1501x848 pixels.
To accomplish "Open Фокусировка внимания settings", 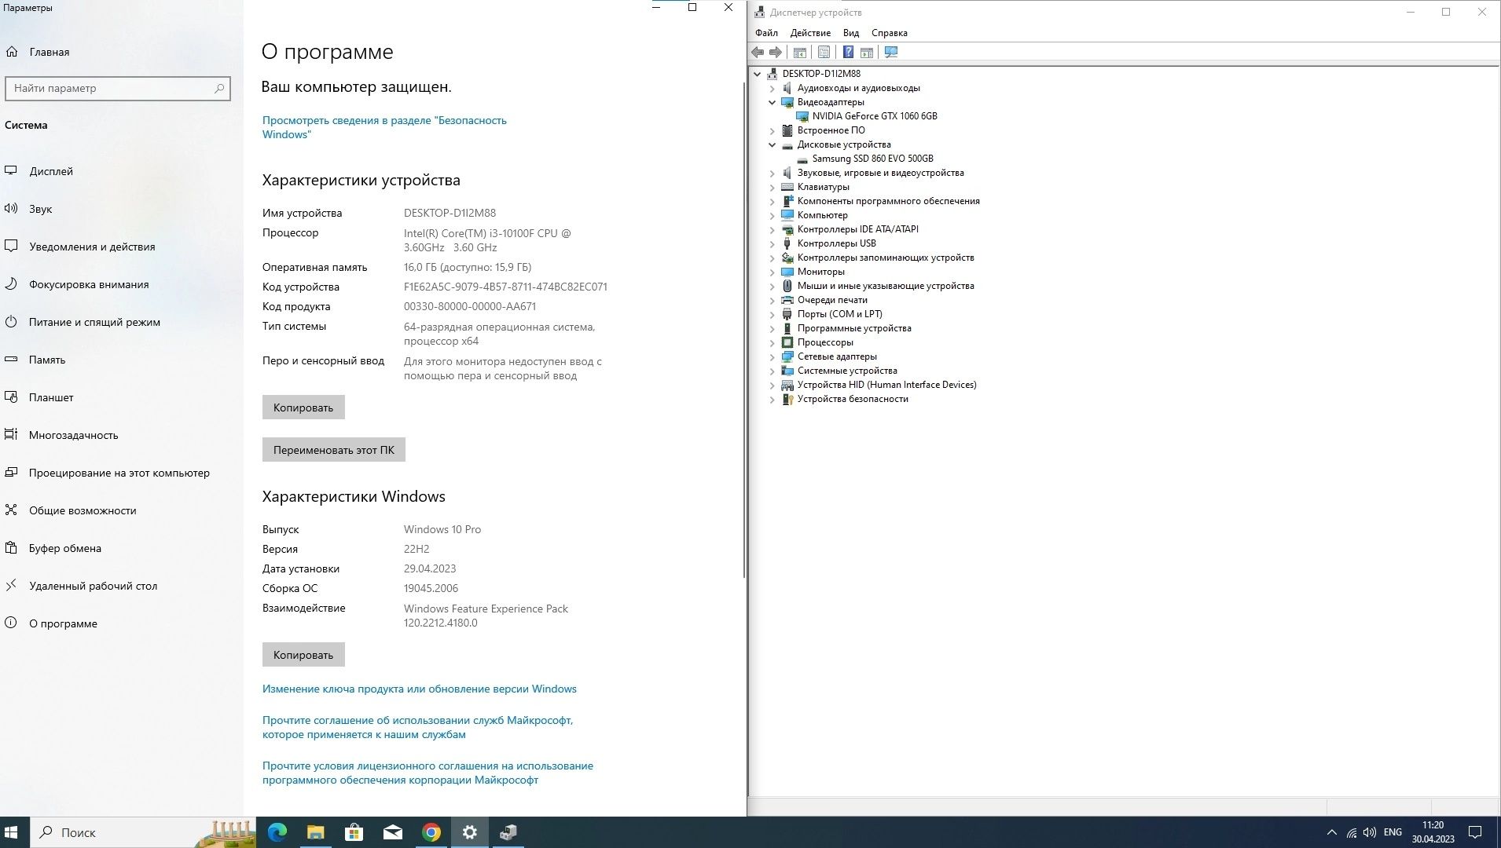I will pos(89,284).
